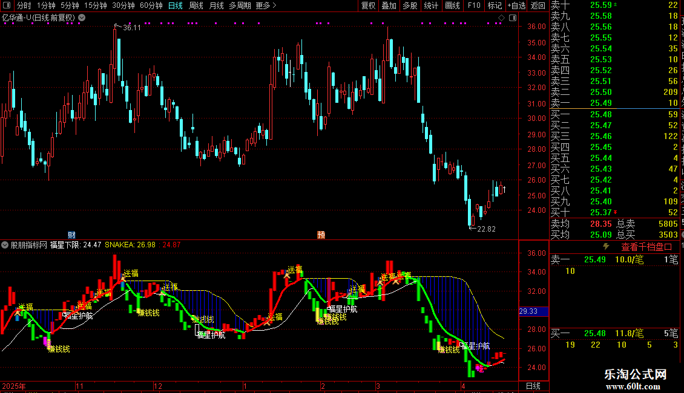Open the 多周期 multi-period view

pyautogui.click(x=240, y=5)
